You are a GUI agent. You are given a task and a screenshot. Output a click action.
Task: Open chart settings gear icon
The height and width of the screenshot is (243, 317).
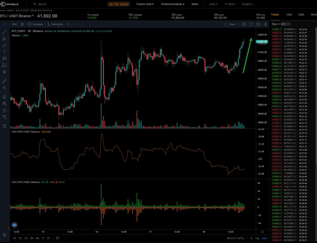(x=244, y=24)
